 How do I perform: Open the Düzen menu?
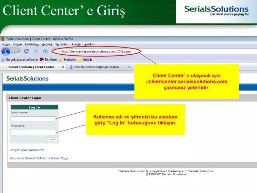point(17,44)
